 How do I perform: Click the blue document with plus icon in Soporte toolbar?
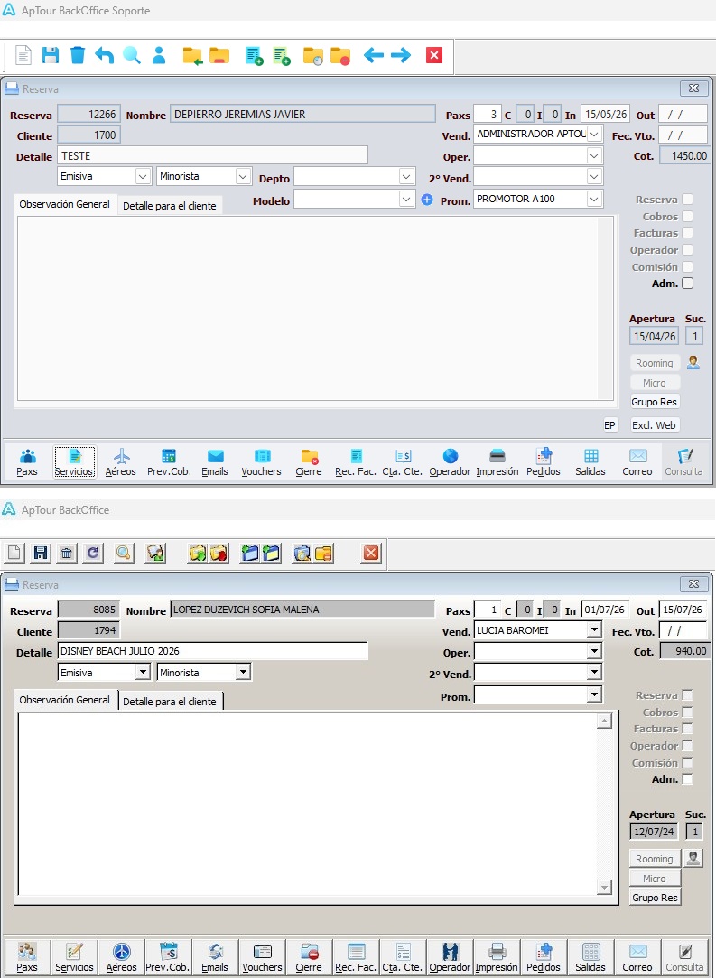click(x=254, y=56)
